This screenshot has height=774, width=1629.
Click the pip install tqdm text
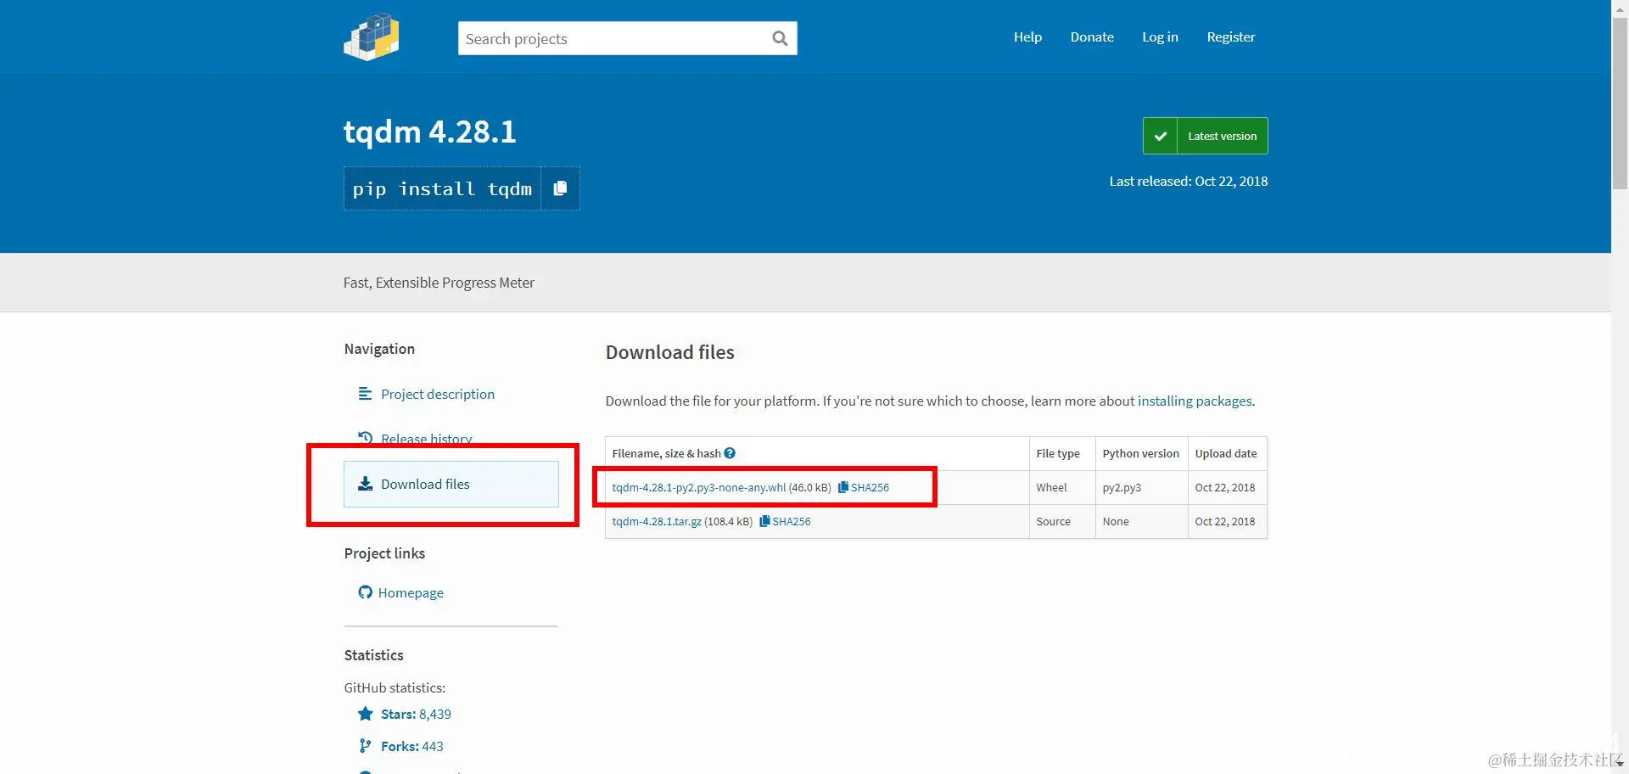pyautogui.click(x=442, y=188)
